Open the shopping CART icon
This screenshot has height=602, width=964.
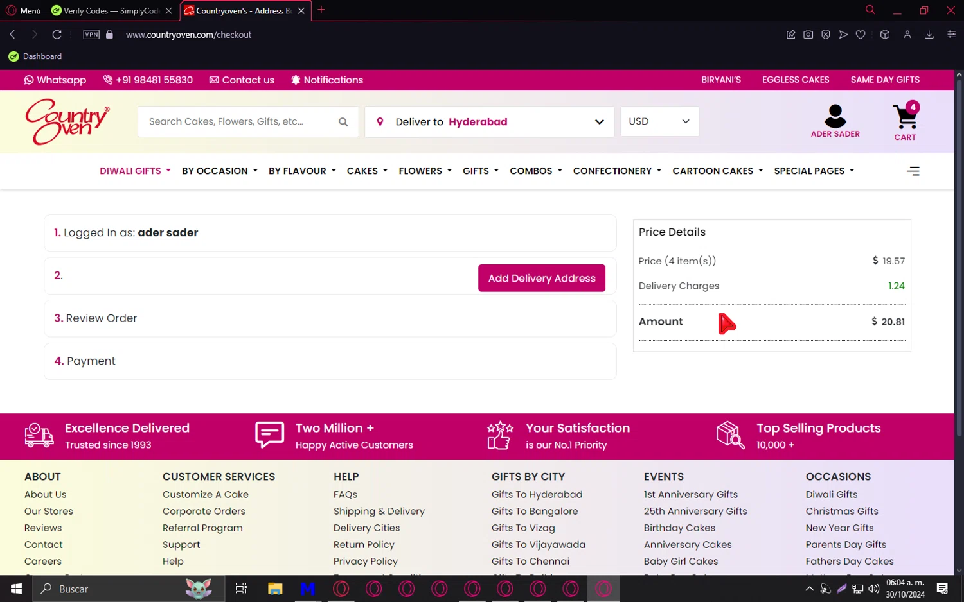tap(905, 122)
